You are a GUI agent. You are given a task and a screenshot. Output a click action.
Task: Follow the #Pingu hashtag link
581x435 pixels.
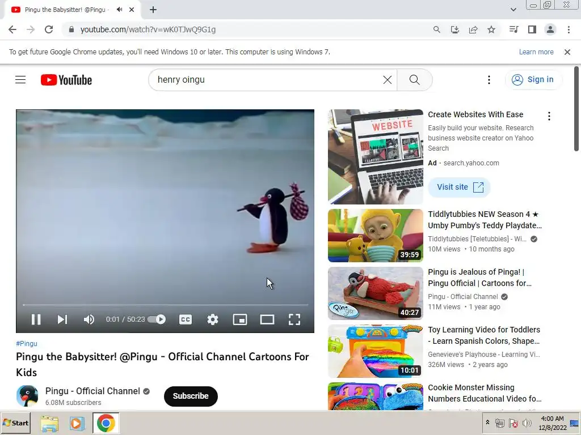[x=27, y=344]
